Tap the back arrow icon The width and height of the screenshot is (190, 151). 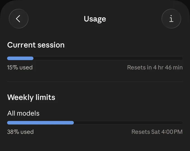point(18,19)
